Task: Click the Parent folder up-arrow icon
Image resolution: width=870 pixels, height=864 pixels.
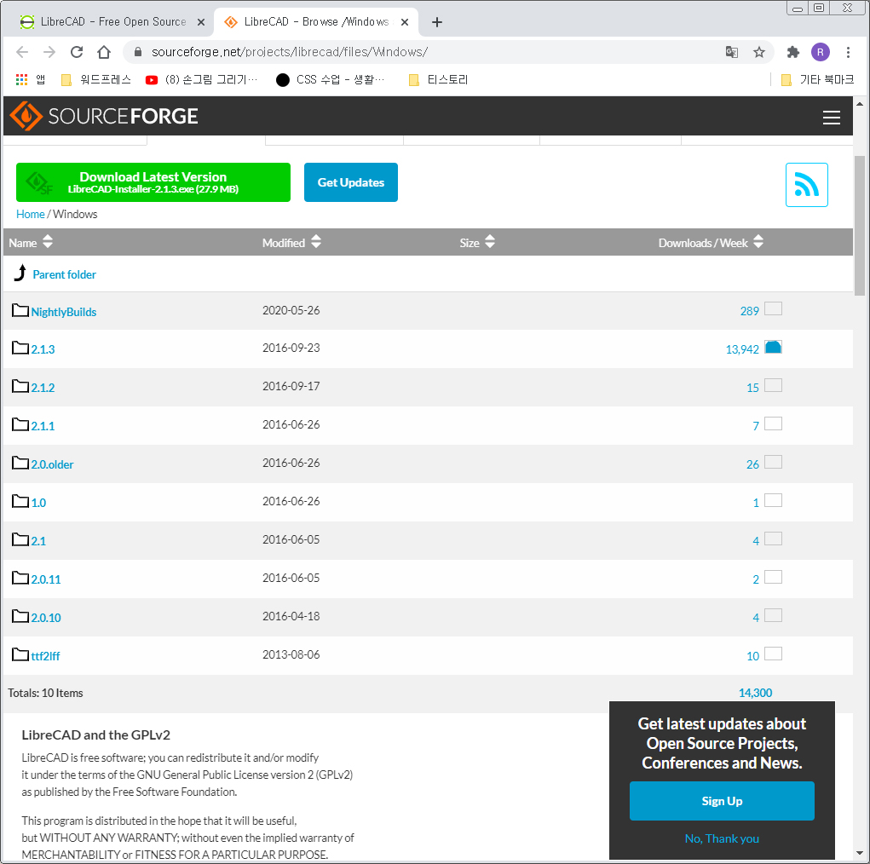Action: pyautogui.click(x=20, y=273)
